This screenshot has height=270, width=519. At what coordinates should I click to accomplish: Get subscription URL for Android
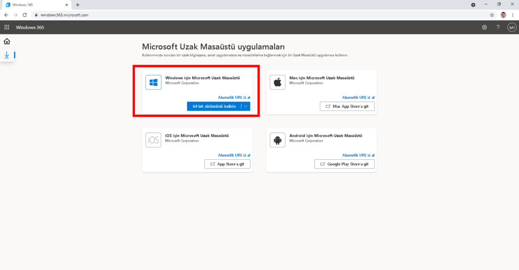[x=358, y=155]
